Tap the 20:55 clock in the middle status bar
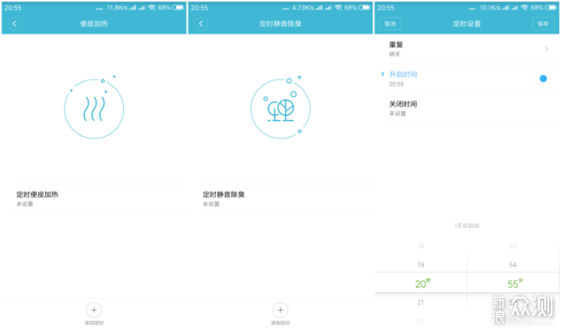 pos(199,8)
